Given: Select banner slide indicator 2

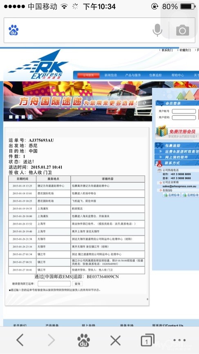Looking at the screenshot, I should click(x=17, y=117).
